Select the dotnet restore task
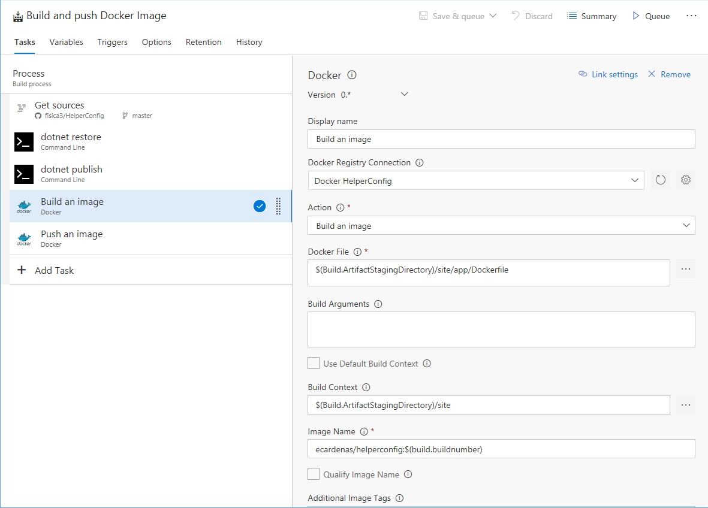708x508 pixels. pos(151,141)
